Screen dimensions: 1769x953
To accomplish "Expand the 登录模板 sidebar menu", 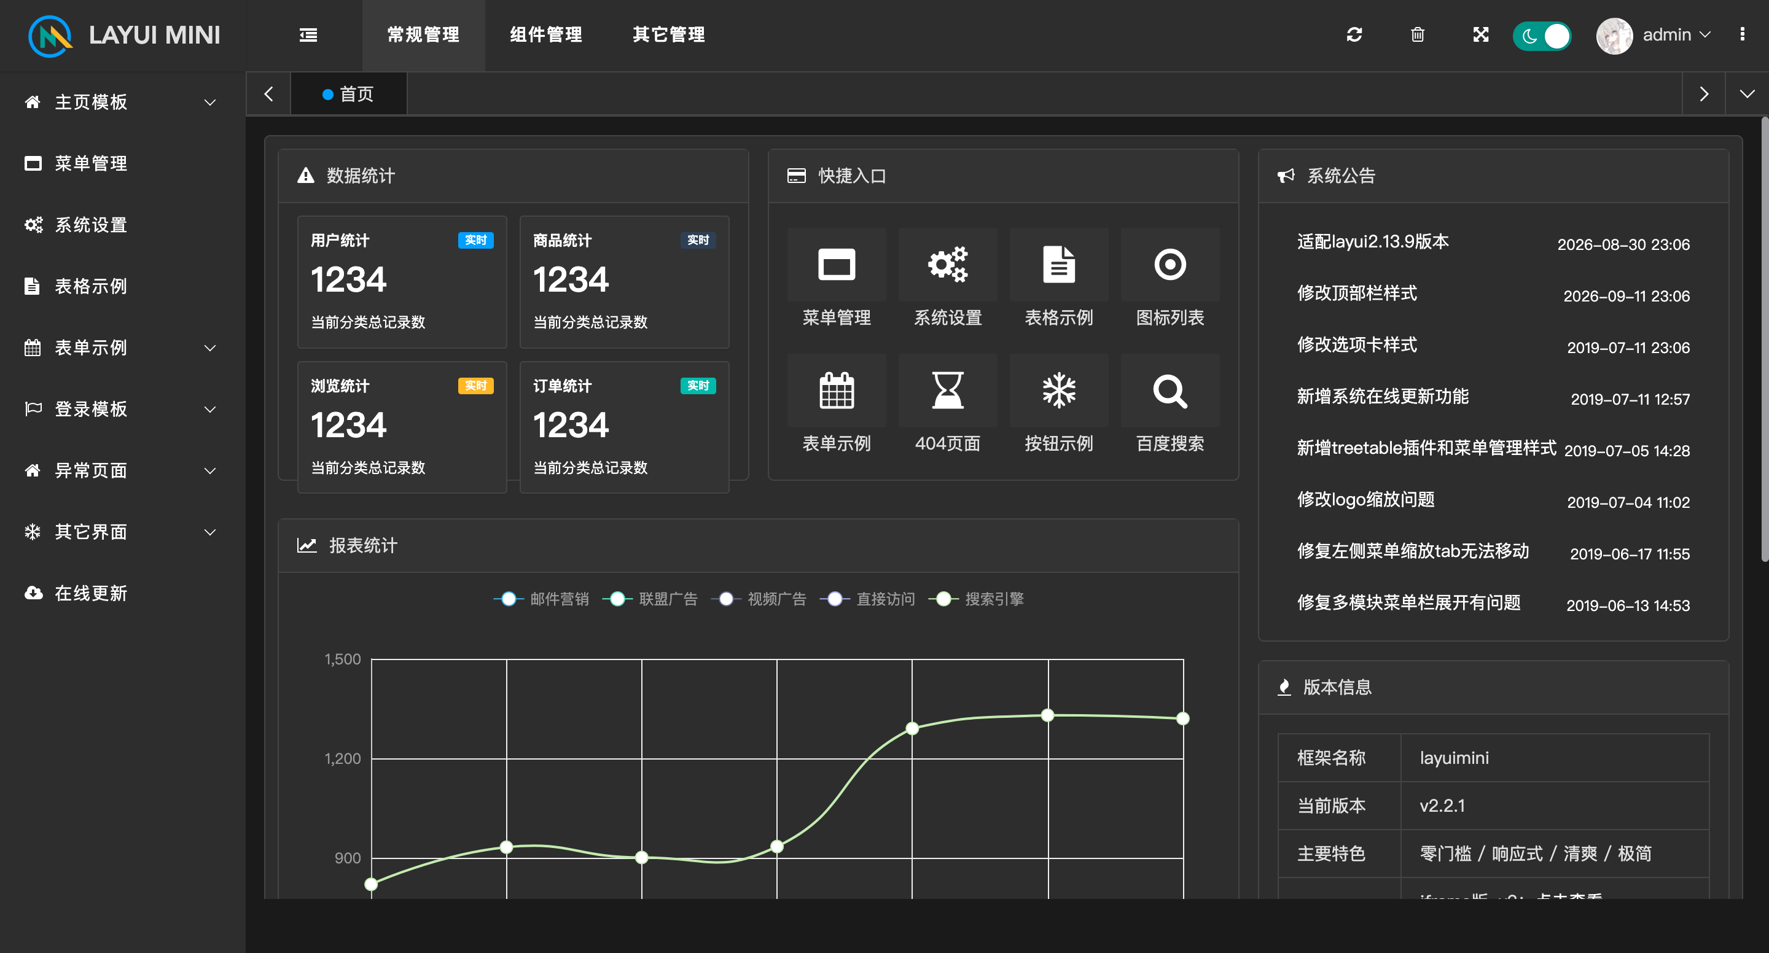I will tap(122, 409).
